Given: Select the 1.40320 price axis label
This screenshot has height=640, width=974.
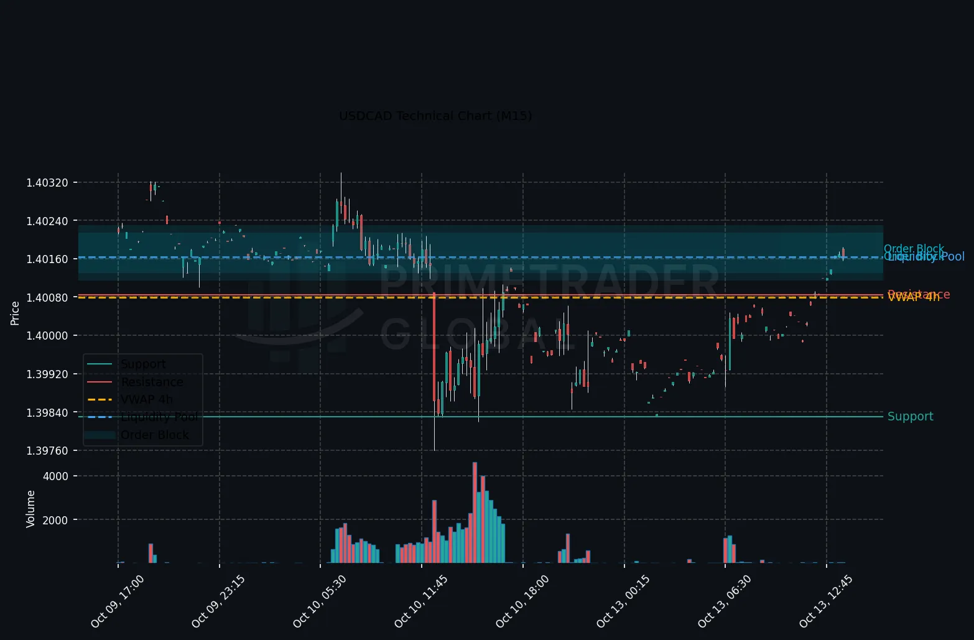Looking at the screenshot, I should (x=48, y=183).
